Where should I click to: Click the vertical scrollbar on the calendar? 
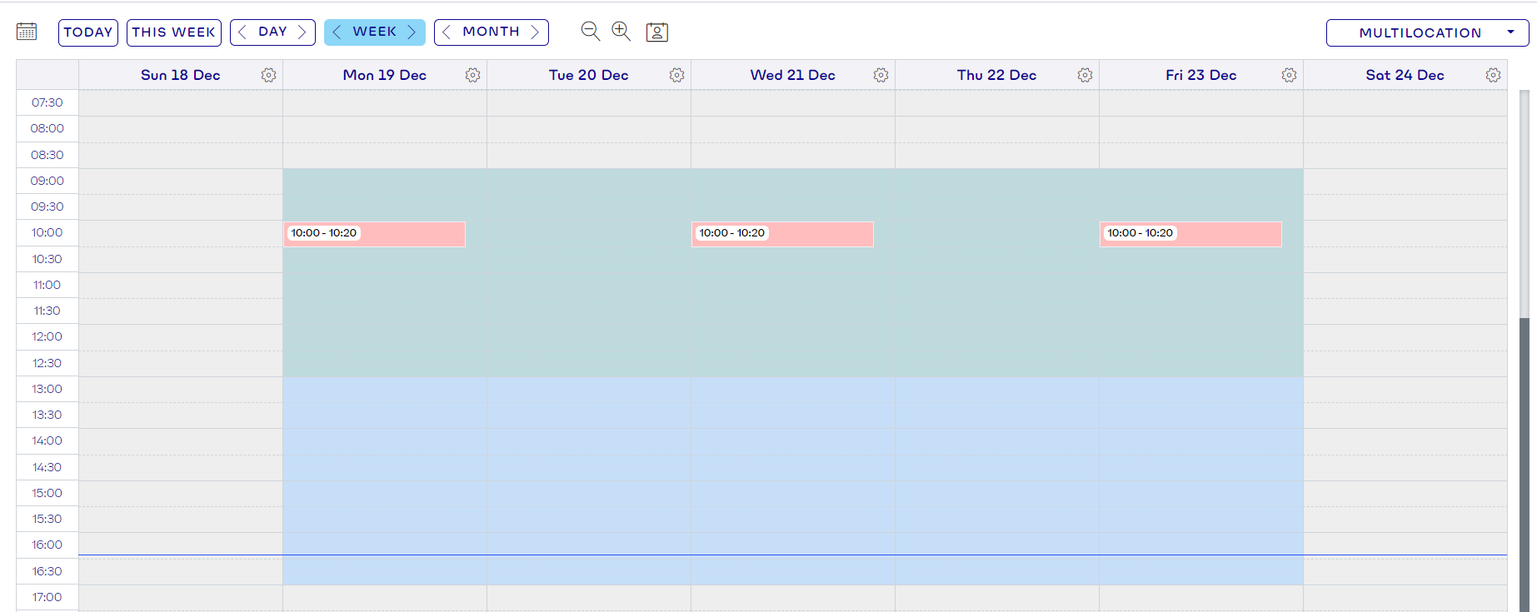(1524, 458)
